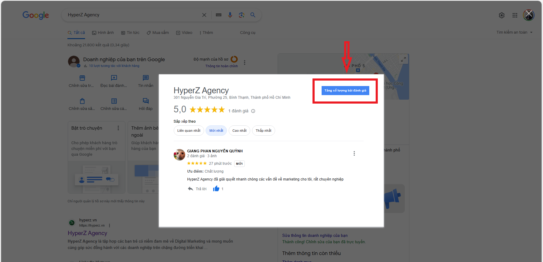Image resolution: width=543 pixels, height=262 pixels.
Task: Clear the search box with X icon
Action: [x=204, y=15]
